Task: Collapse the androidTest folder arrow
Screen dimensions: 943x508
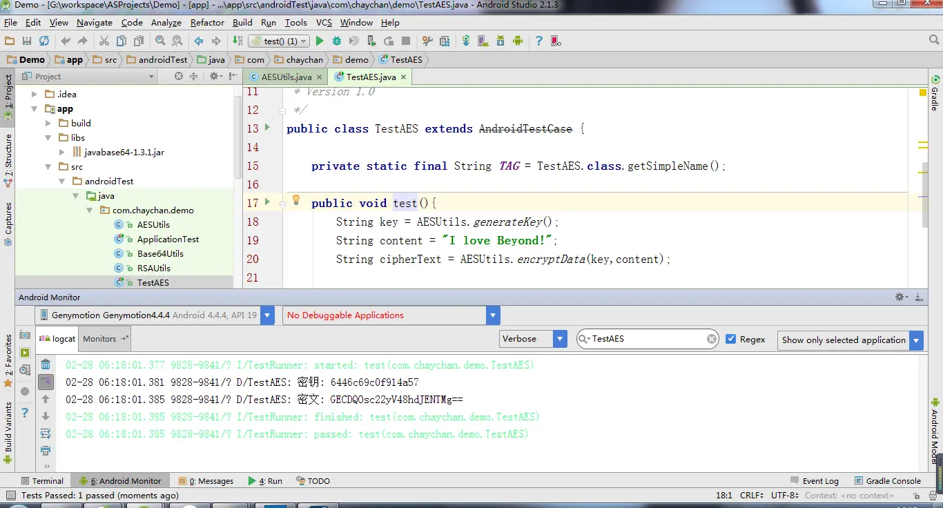Action: click(x=62, y=181)
